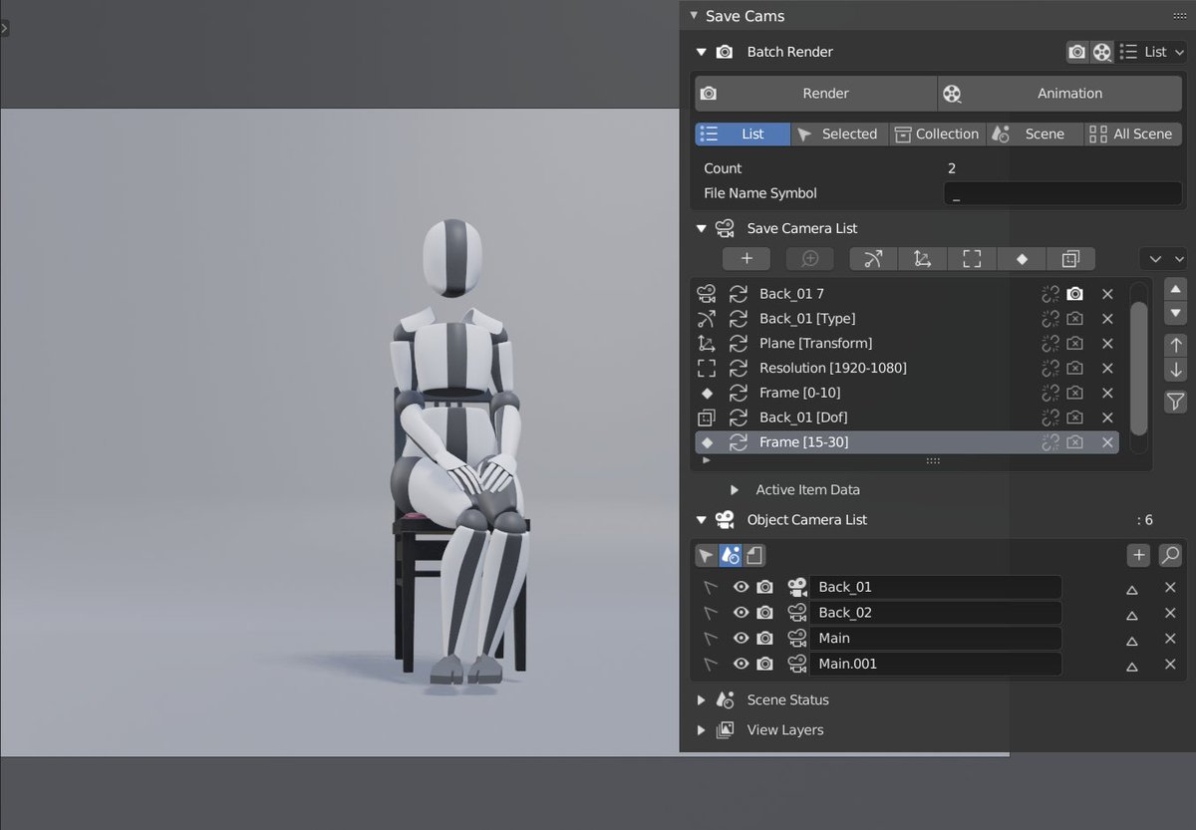
Task: Move selected item down one step
Action: [x=1176, y=370]
